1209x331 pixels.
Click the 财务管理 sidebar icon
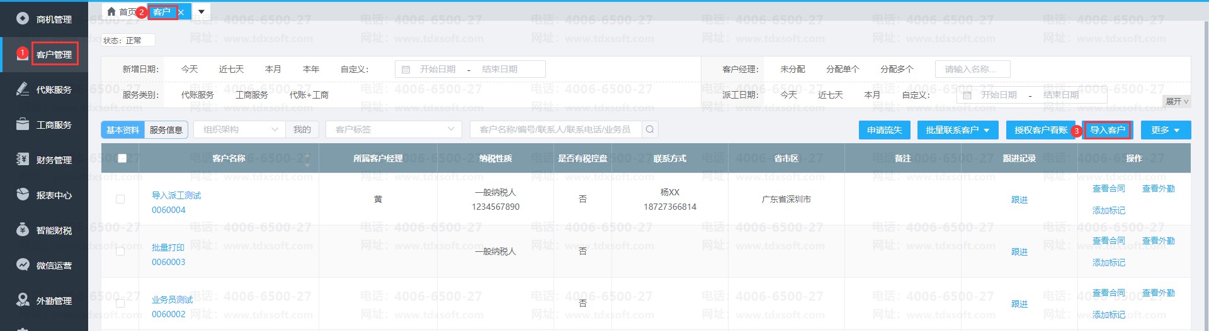[23, 160]
